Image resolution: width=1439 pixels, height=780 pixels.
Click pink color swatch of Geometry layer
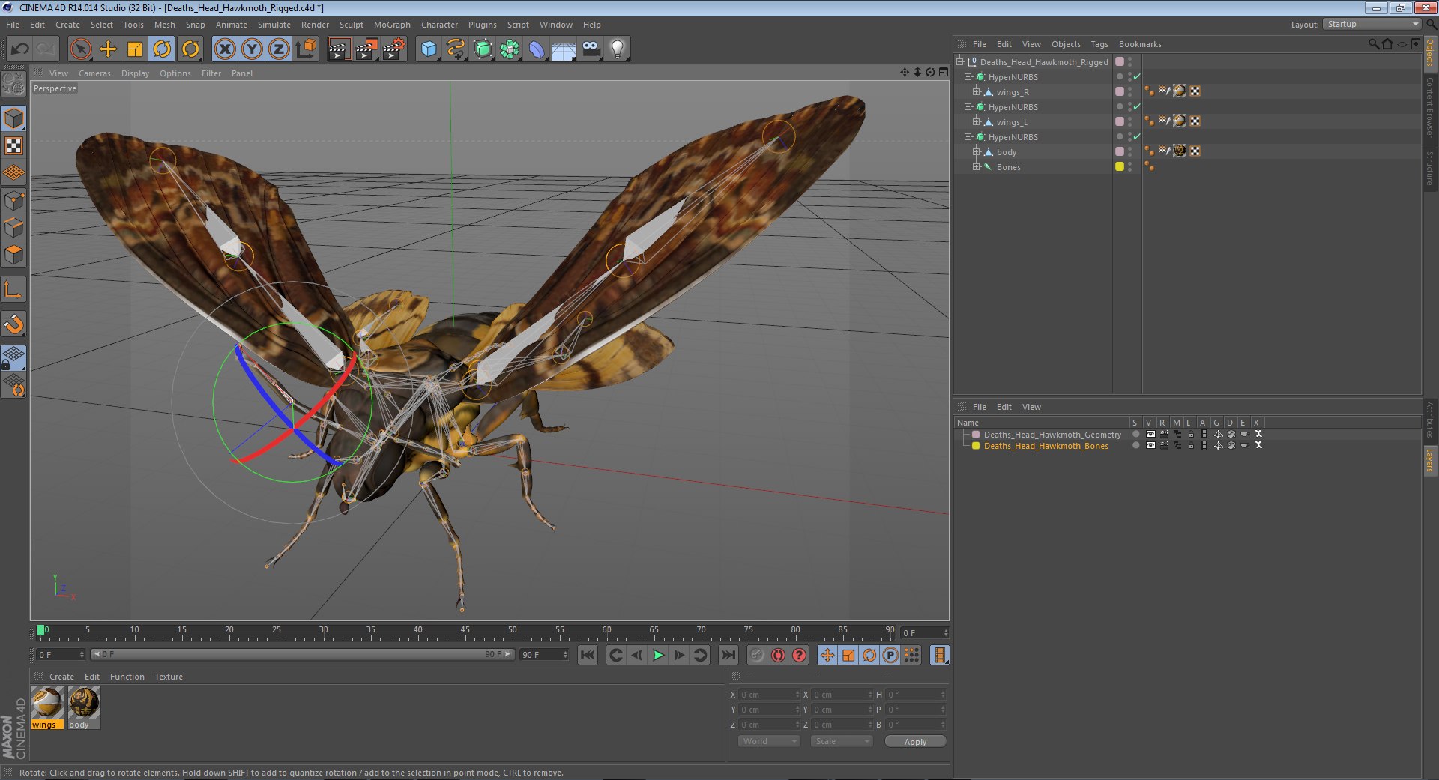pos(976,435)
